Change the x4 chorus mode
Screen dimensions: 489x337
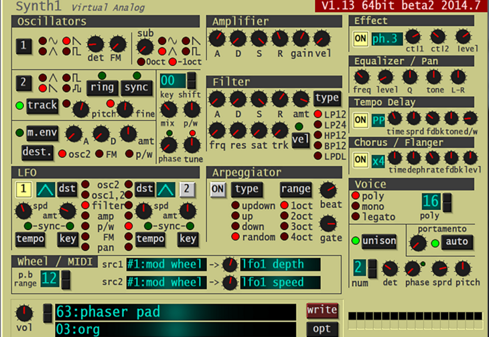[x=378, y=161]
